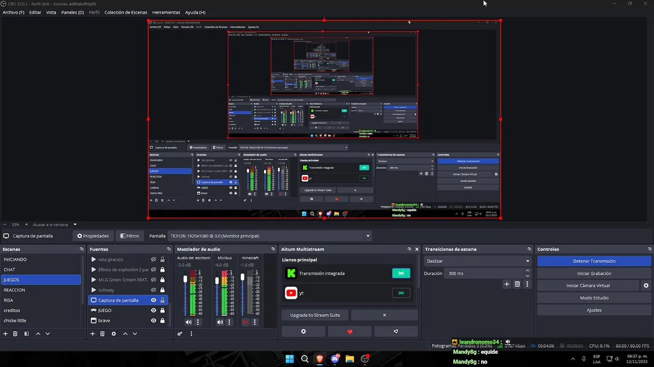The height and width of the screenshot is (367, 654).
Task: Click Iniciar Grabación button
Action: click(594, 273)
